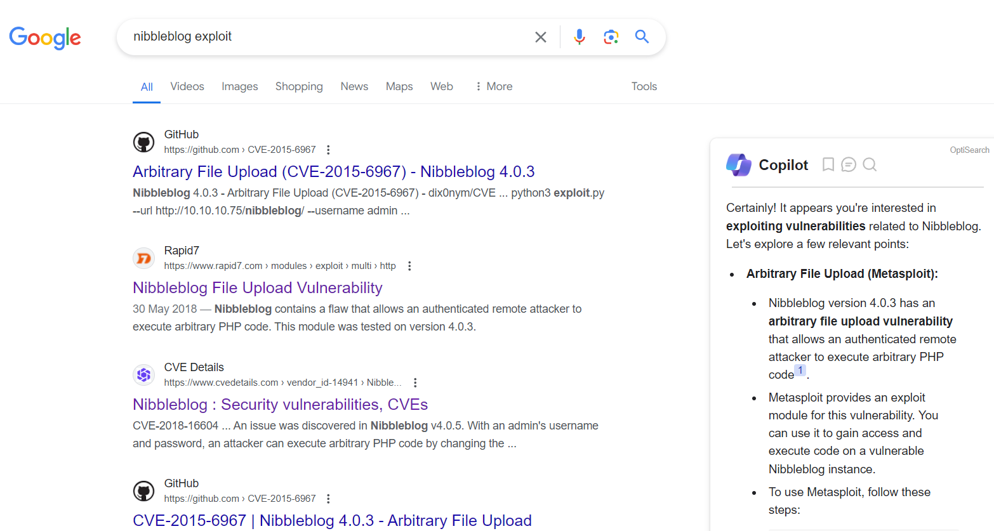This screenshot has width=994, height=531.
Task: Open CVE-2015-6967 | Nibbleblog 4.0.3 link
Action: (x=332, y=521)
